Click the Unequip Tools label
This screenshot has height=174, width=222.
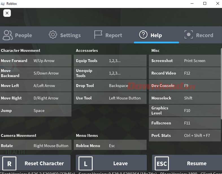(84, 73)
